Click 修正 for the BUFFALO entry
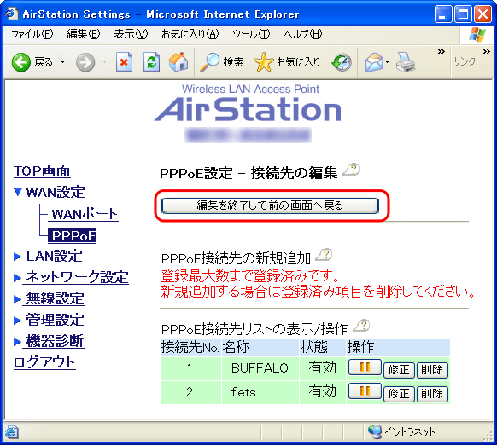Screen dimensions: 497x445 [x=399, y=370]
